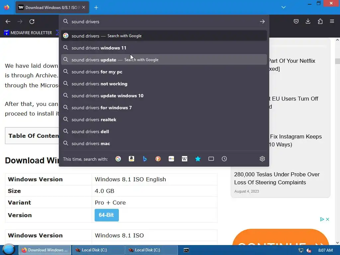Open the Extensions menu
Screen dimensions: 340x255
(320, 21)
